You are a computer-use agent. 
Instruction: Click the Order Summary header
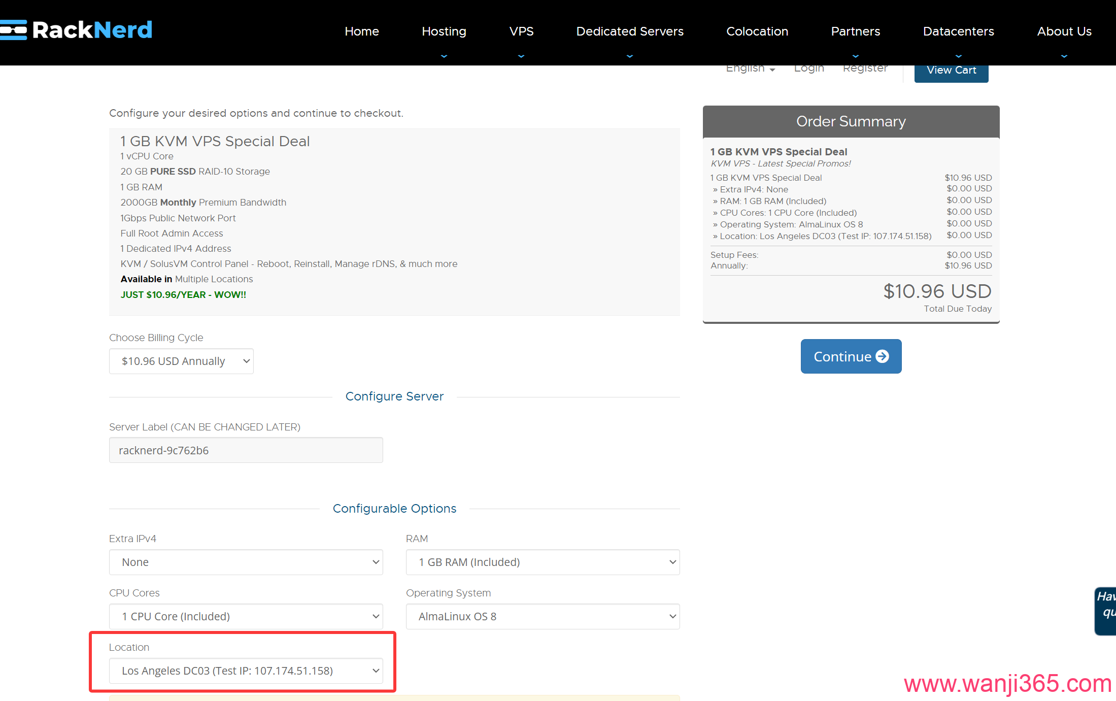tap(851, 121)
